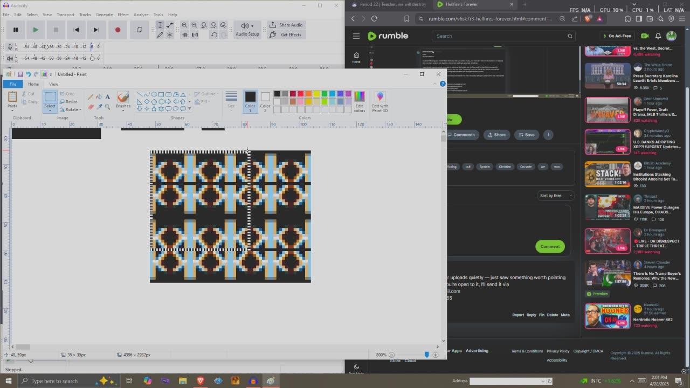
Task: Click the Paint Help question mark icon
Action: 443,84
